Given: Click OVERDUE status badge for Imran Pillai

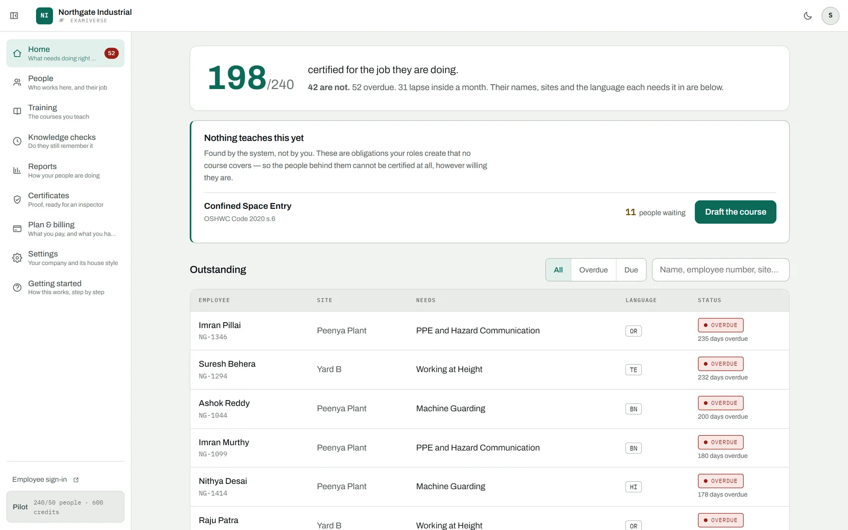Looking at the screenshot, I should [x=720, y=325].
